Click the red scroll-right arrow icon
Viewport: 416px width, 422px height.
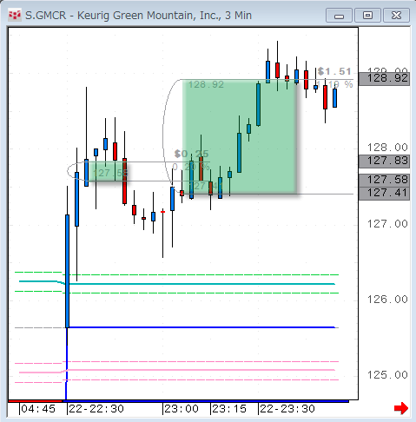point(401,408)
